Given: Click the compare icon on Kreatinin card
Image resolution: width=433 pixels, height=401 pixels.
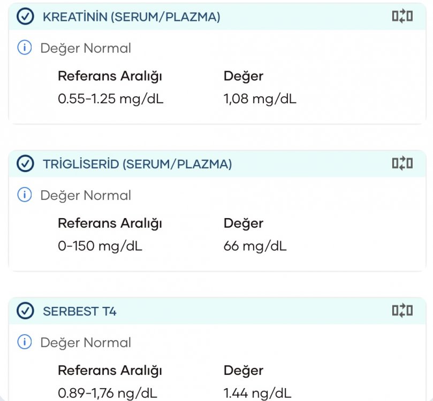Looking at the screenshot, I should point(402,17).
